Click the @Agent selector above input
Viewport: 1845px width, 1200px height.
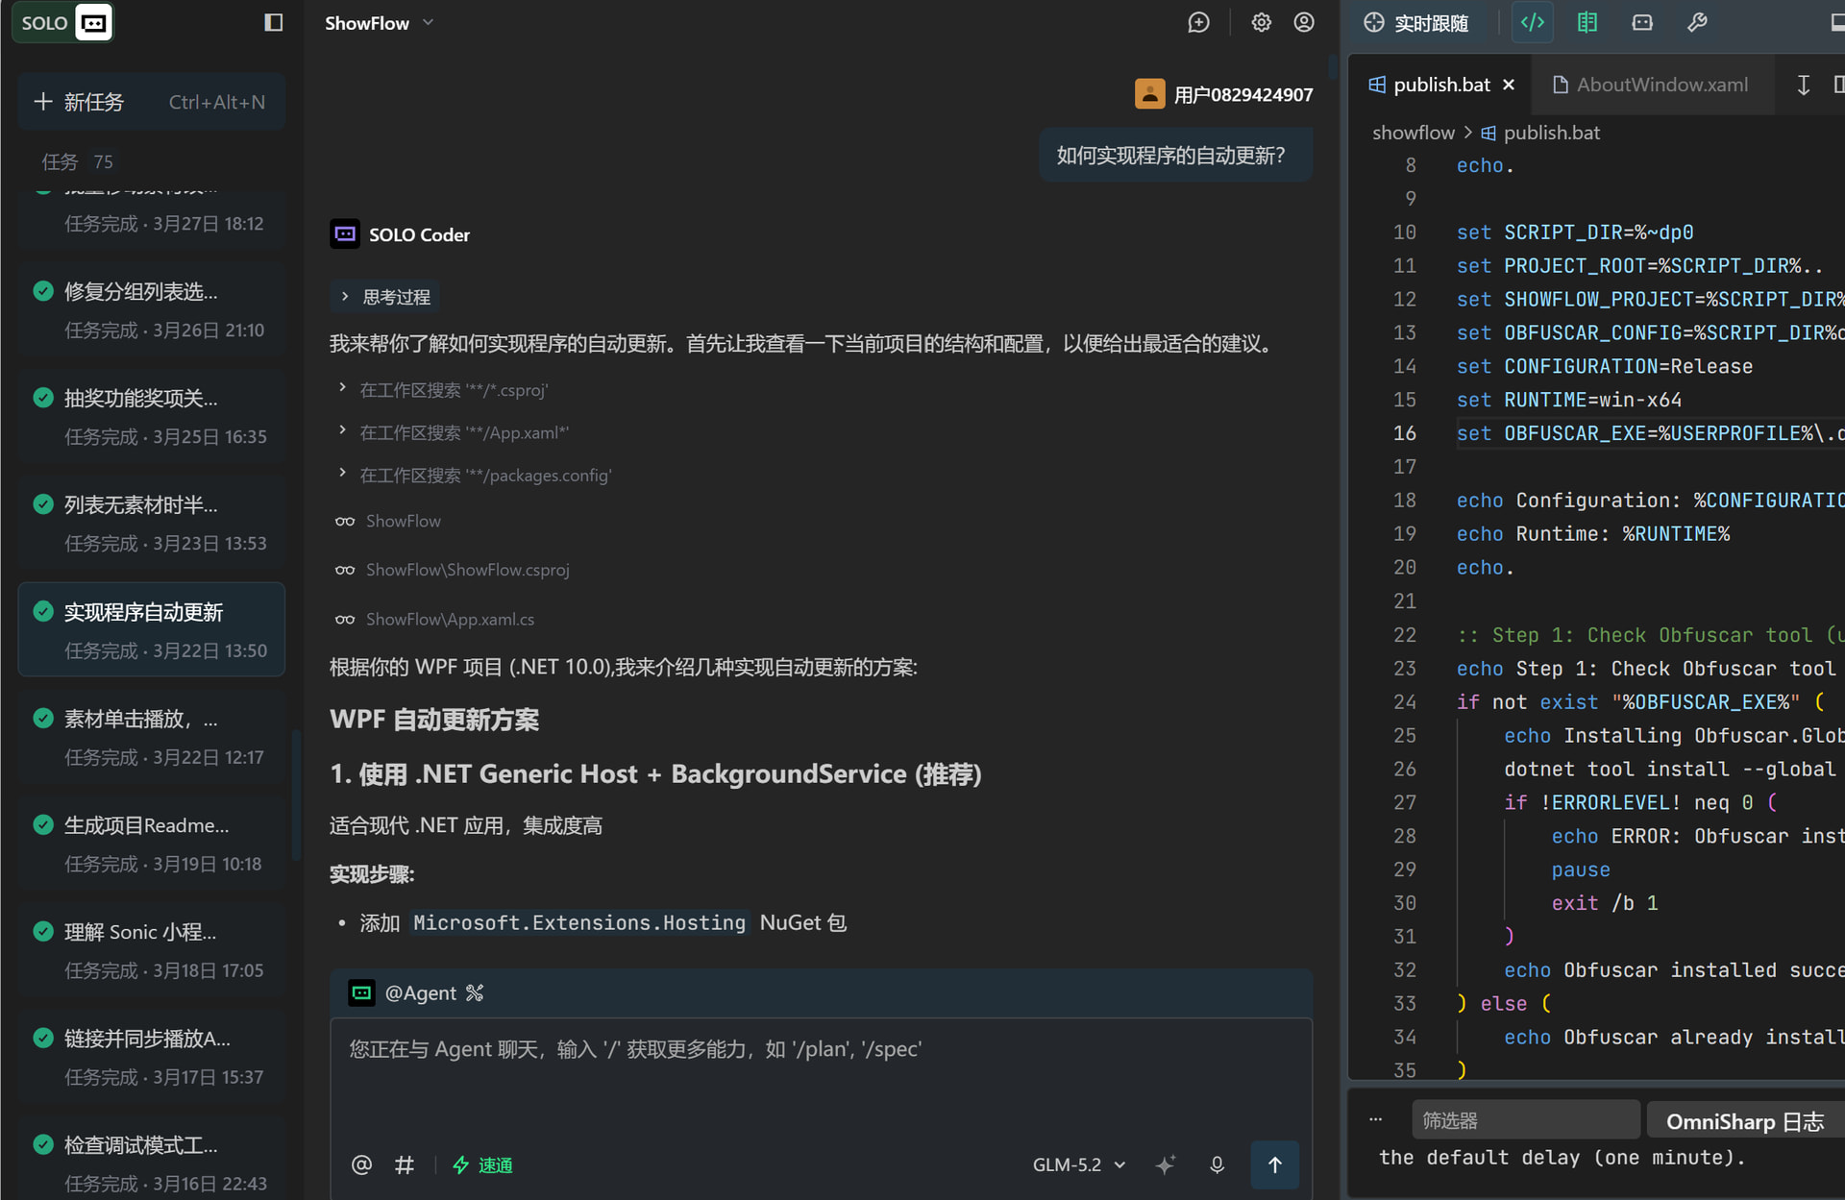point(404,992)
